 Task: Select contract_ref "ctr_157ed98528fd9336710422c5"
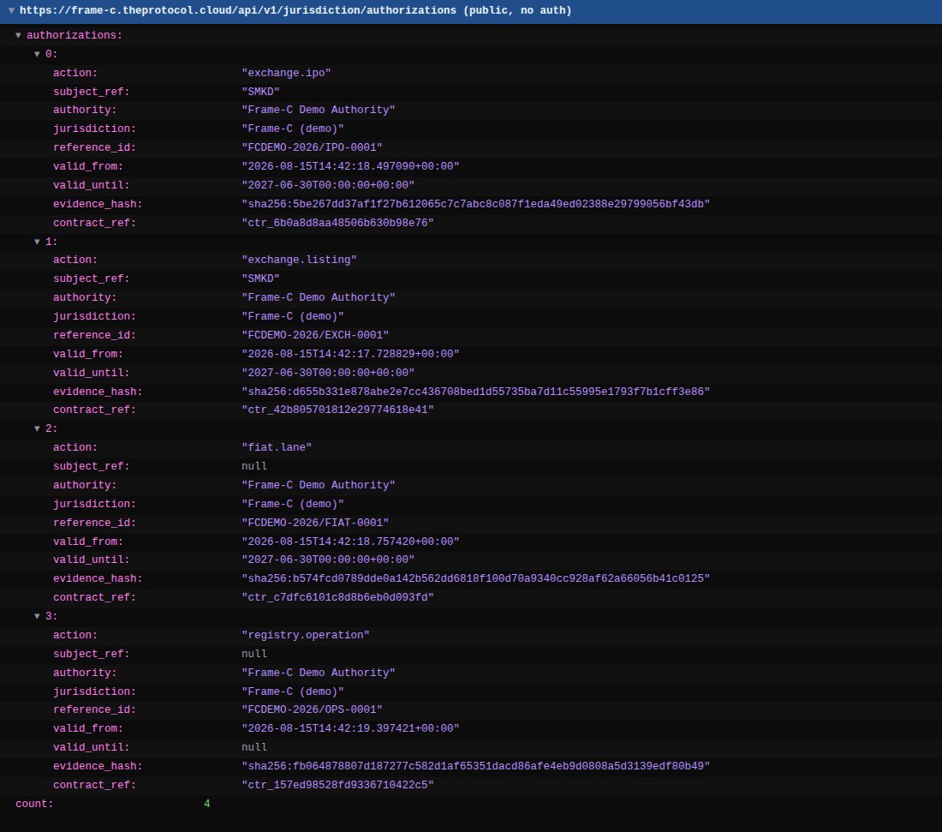tap(337, 785)
